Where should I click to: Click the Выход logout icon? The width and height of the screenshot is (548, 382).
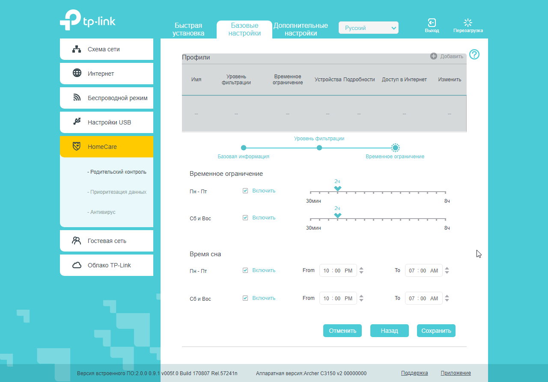coord(432,23)
